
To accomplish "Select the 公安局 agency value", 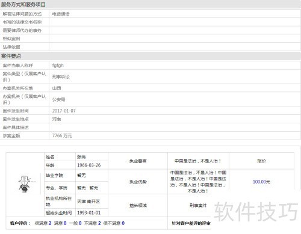I will click(58, 99).
